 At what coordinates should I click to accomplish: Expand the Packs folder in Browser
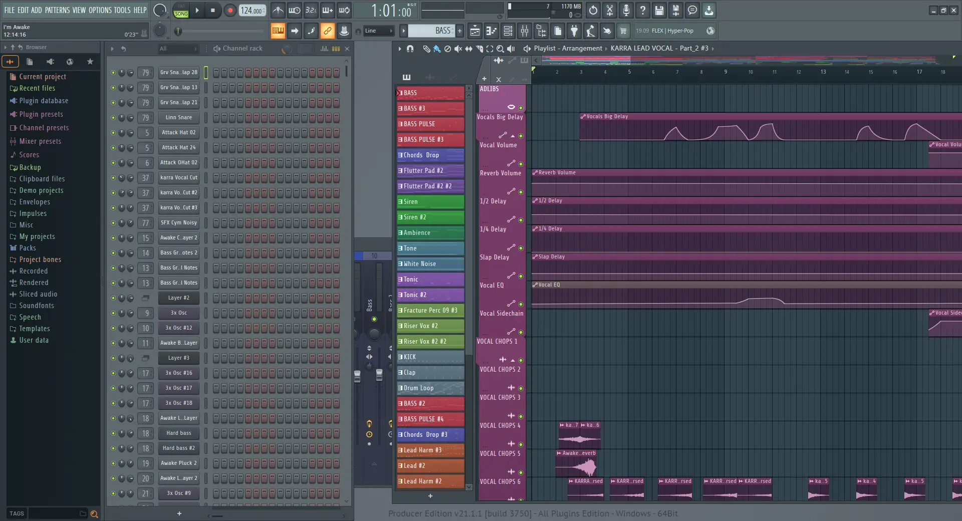click(28, 248)
